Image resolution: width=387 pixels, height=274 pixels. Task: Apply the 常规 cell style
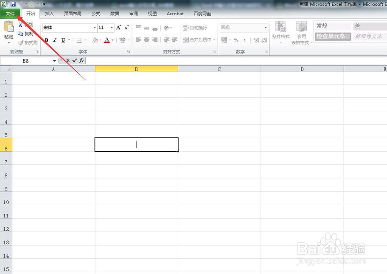pos(333,26)
